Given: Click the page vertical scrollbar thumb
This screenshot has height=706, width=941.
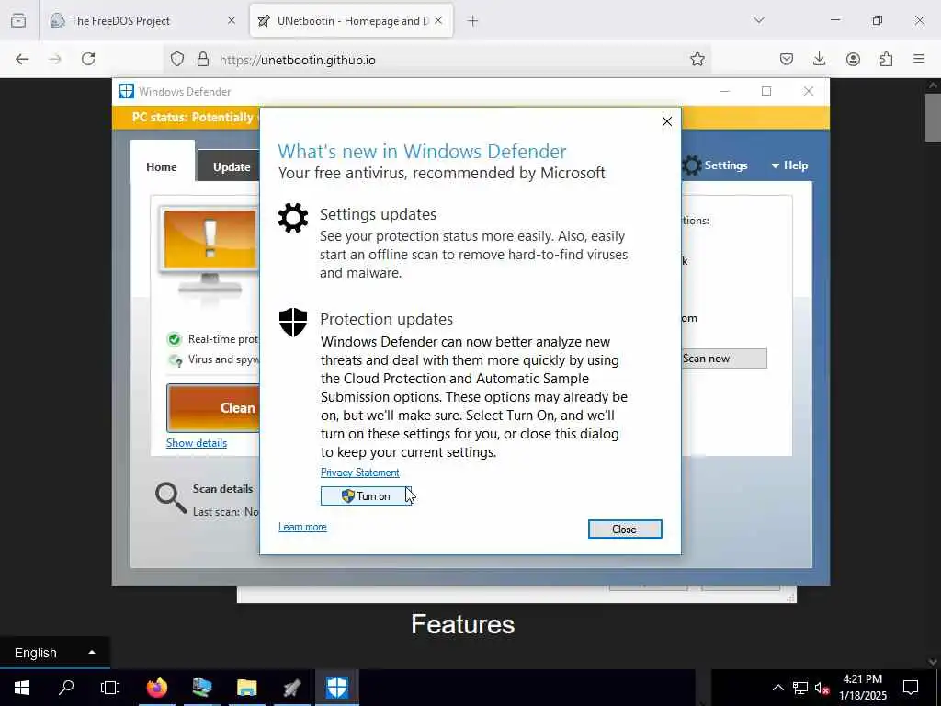Looking at the screenshot, I should [x=933, y=118].
